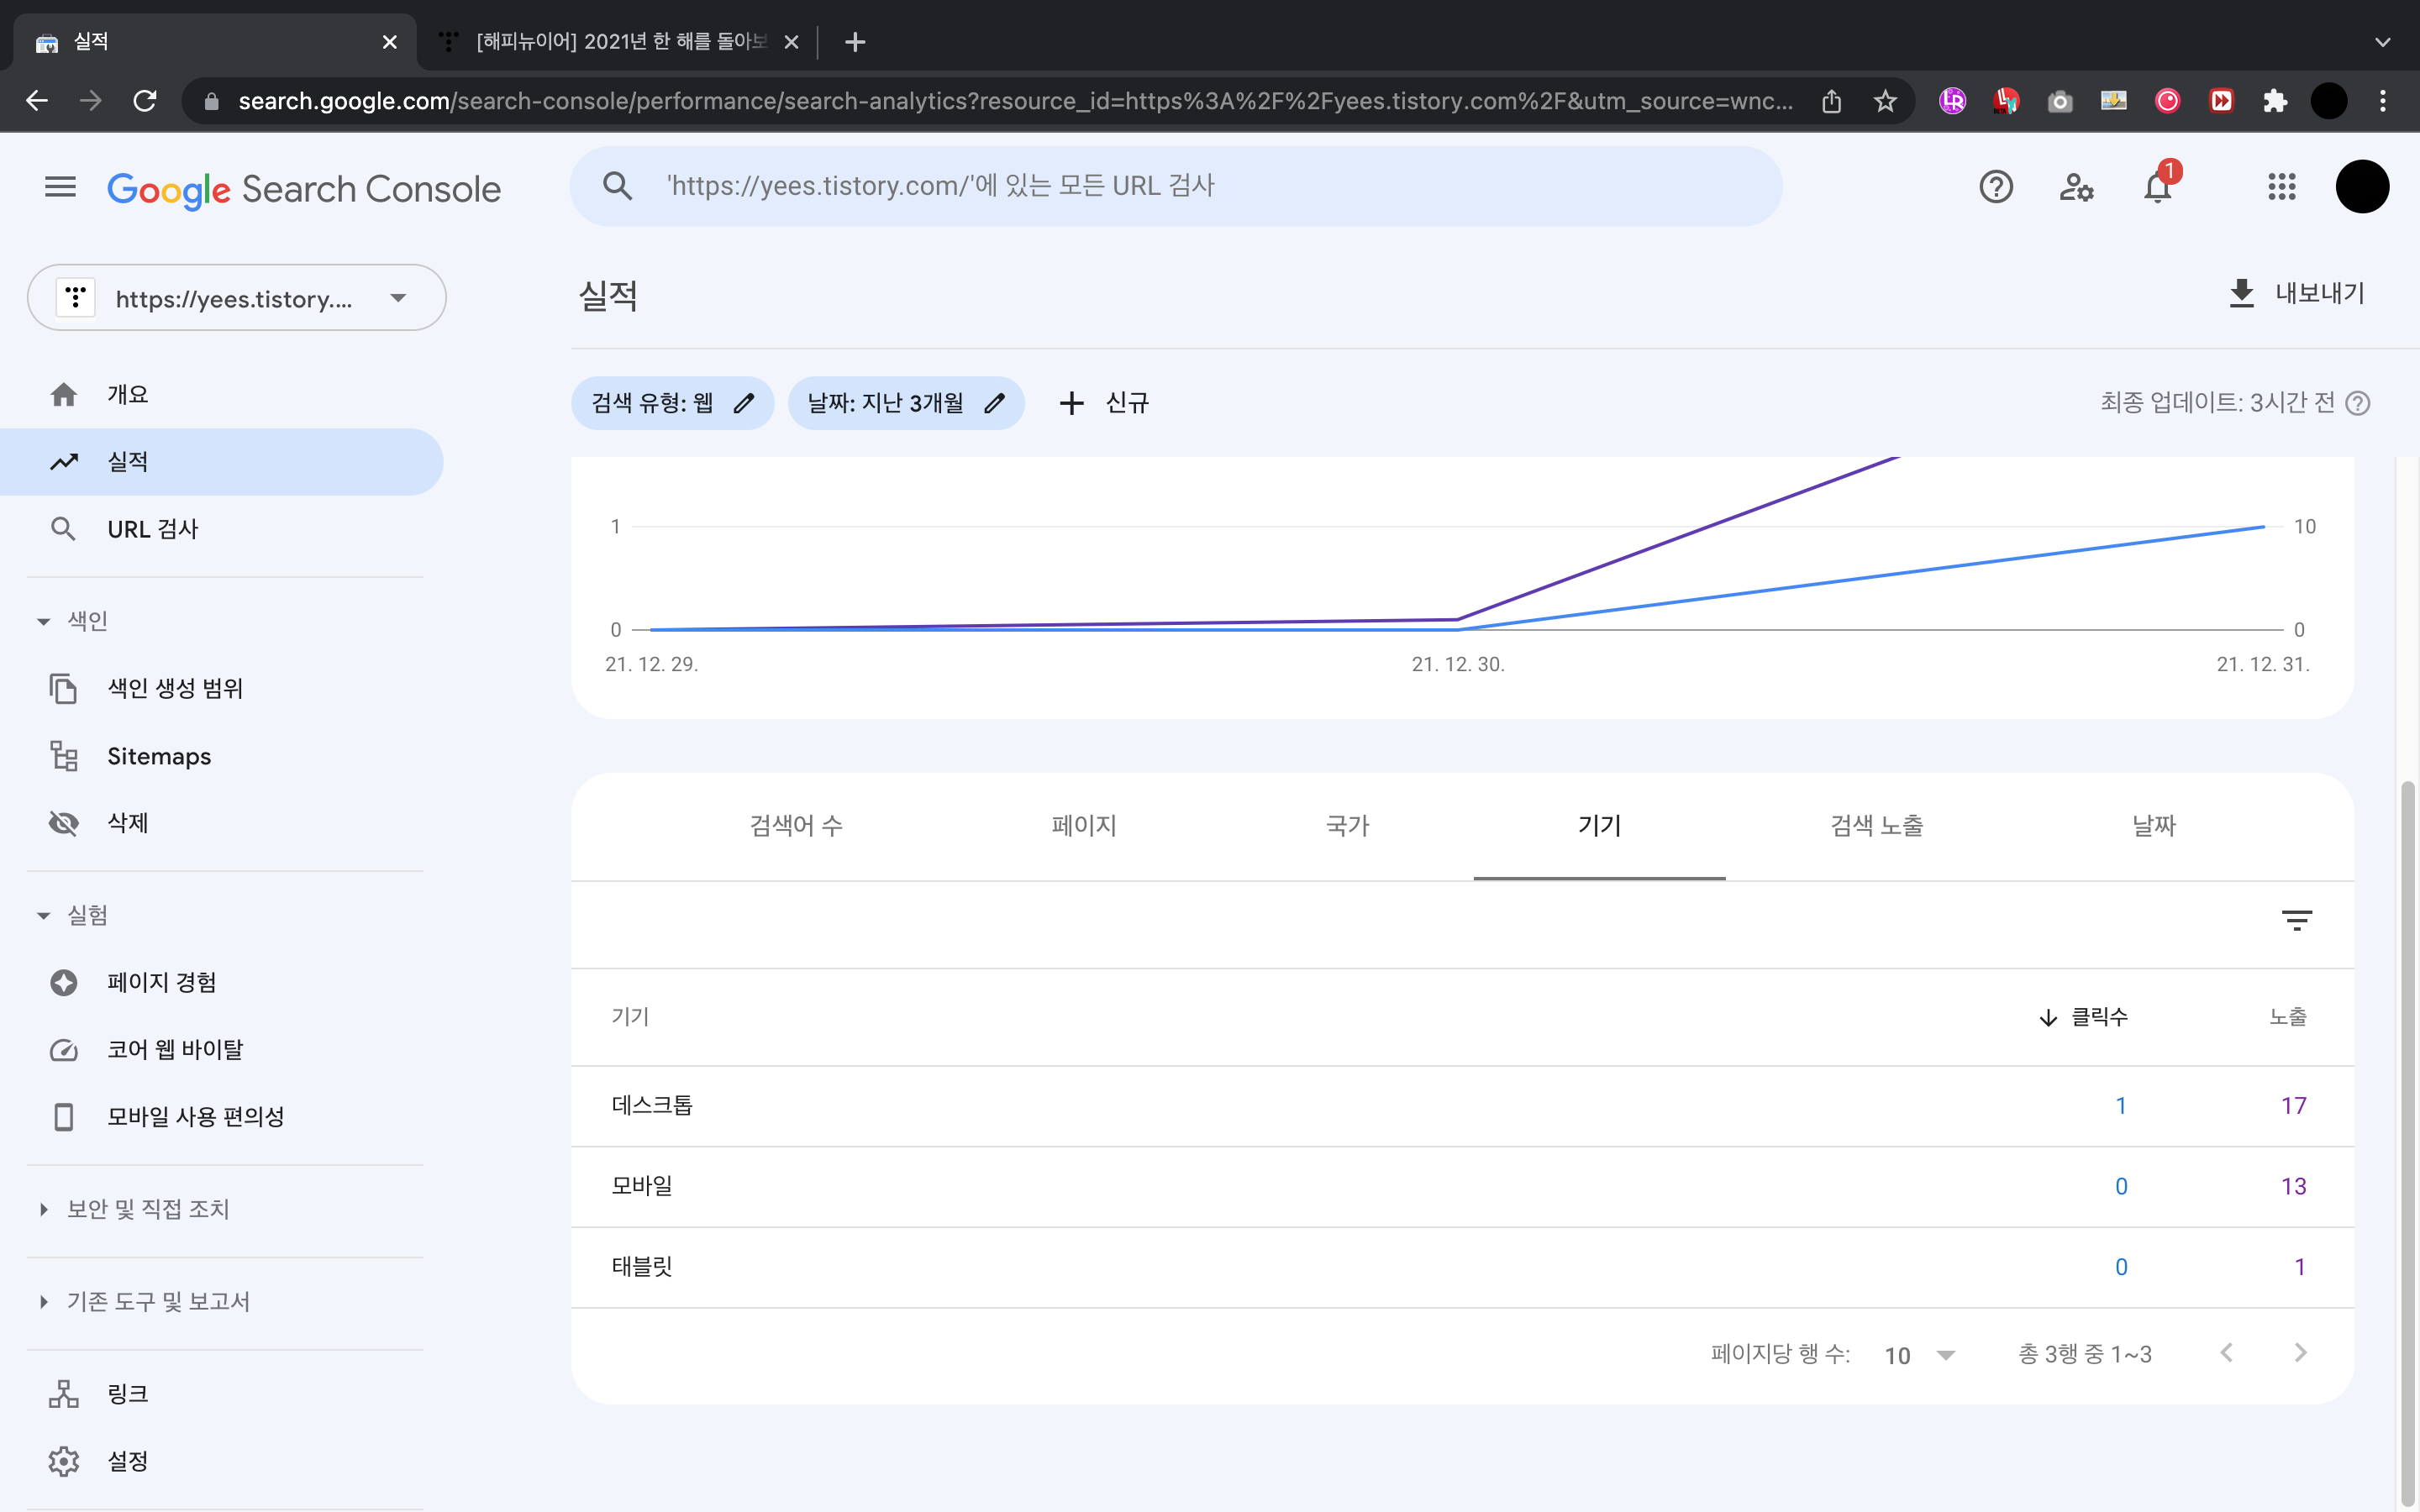Add a 신규 filter
Viewport: 2420px width, 1512px height.
(1104, 403)
